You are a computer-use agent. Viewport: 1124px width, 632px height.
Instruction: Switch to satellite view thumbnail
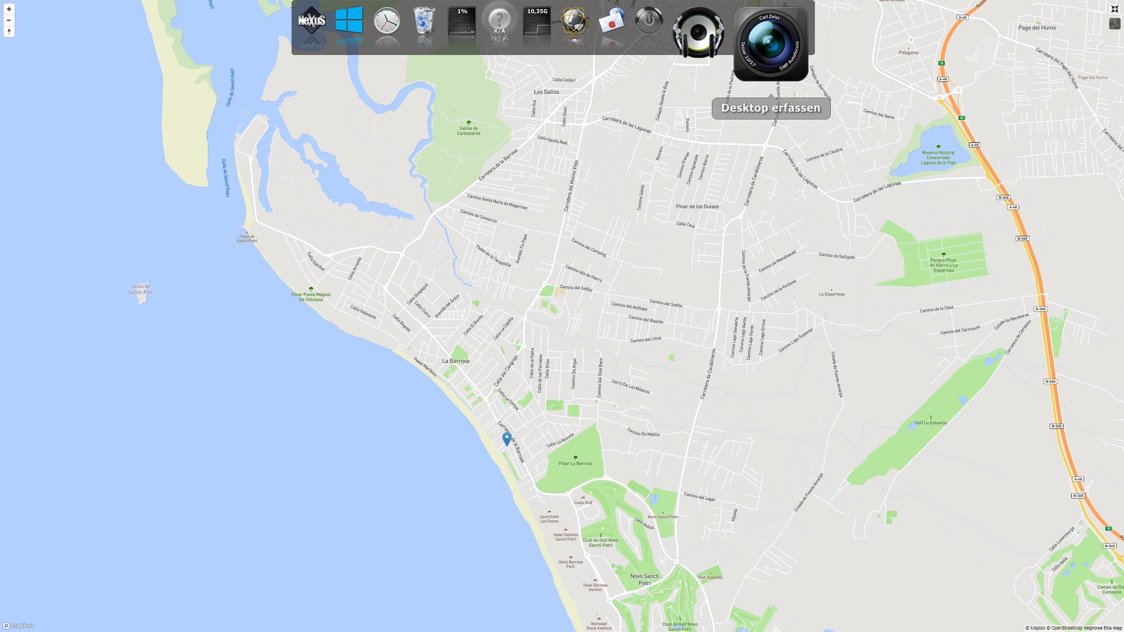(x=1115, y=23)
